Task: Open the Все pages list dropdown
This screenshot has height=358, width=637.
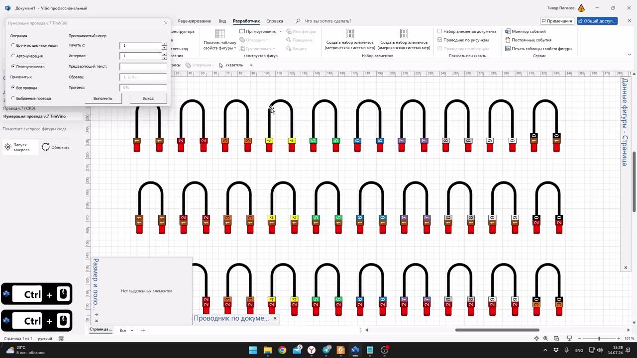Action: (132, 330)
